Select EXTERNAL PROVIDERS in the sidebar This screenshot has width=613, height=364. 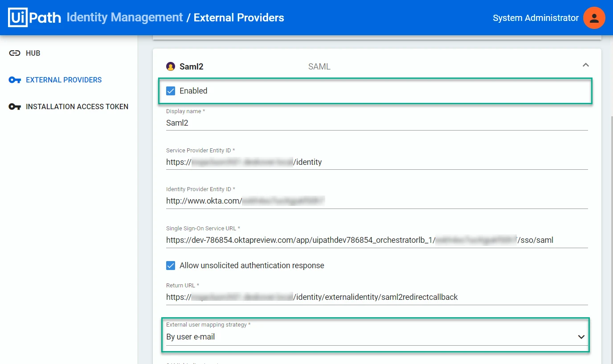click(64, 80)
